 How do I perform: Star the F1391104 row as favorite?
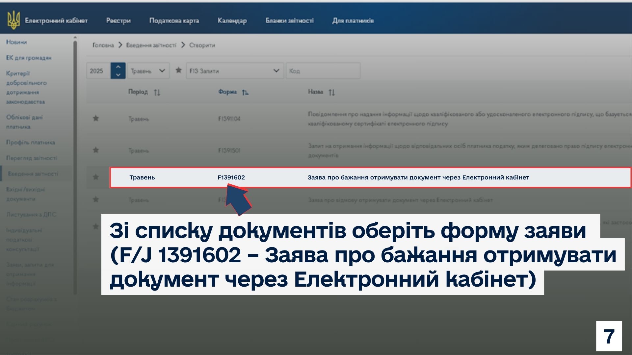[96, 118]
